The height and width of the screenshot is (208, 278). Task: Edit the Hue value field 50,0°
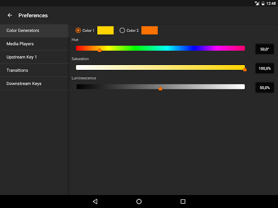264,49
